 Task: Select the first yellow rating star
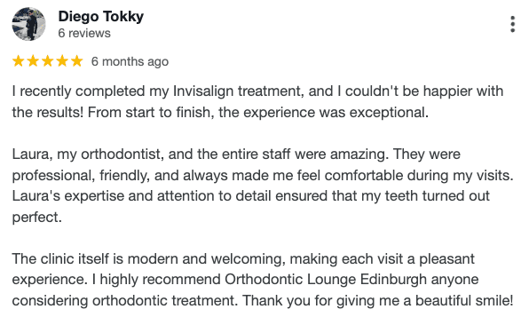coord(19,61)
